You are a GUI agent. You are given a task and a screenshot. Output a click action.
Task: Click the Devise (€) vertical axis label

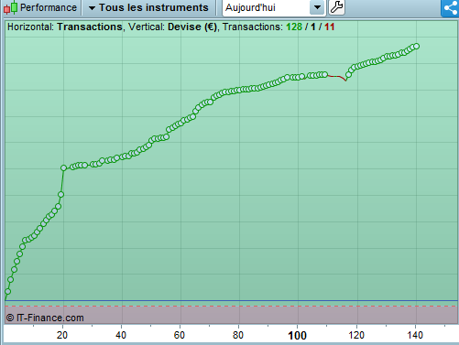[x=192, y=27]
